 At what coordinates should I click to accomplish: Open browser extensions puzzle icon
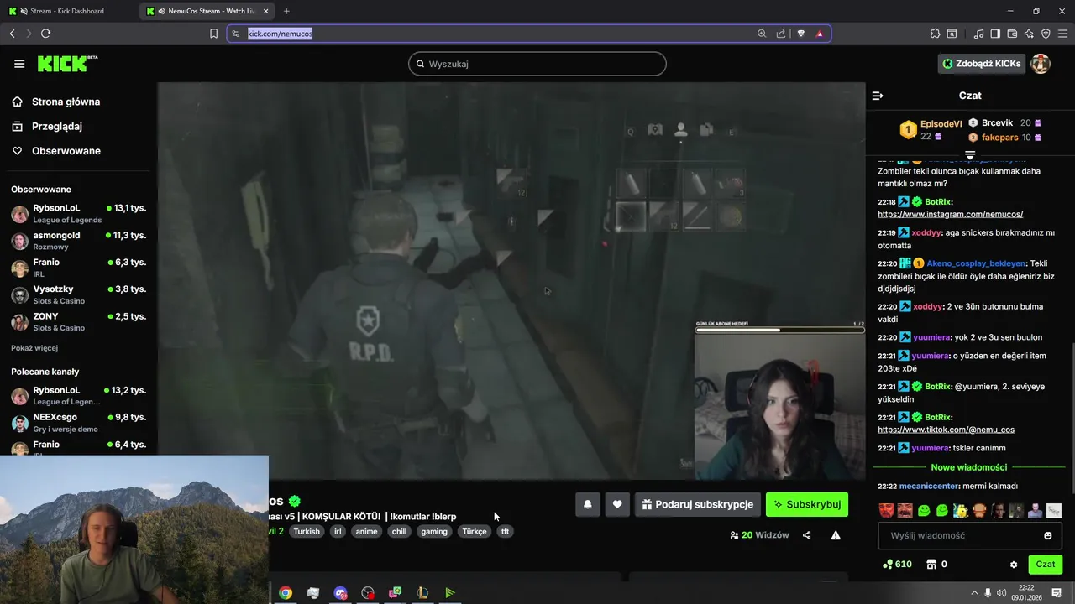coord(935,34)
